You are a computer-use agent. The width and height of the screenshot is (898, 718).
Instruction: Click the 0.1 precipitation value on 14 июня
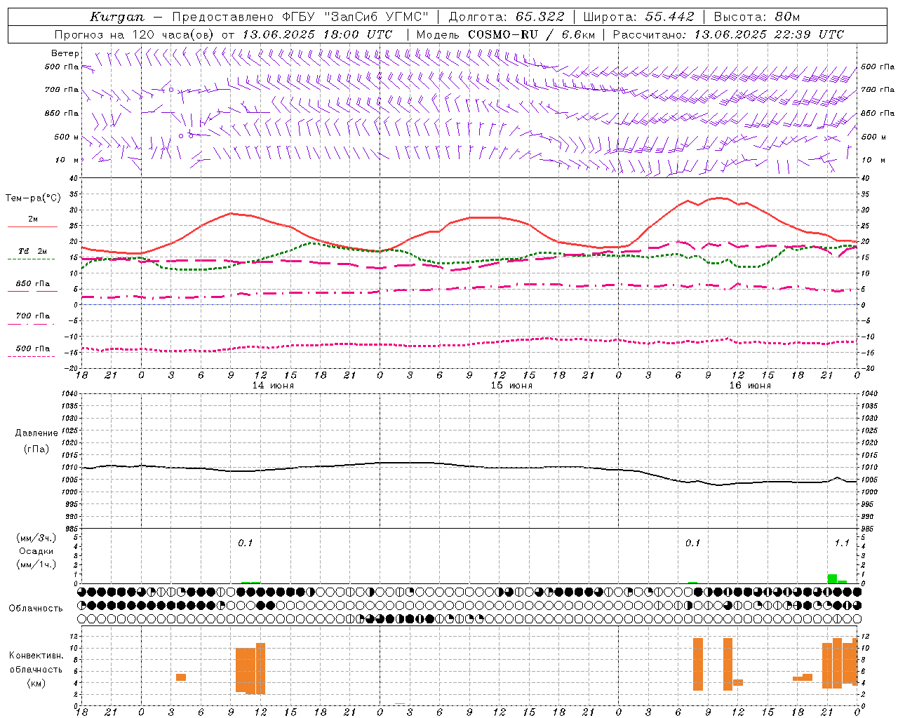click(x=245, y=543)
